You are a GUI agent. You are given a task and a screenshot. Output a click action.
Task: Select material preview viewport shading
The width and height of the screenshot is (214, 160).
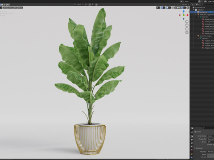pyautogui.click(x=180, y=8)
